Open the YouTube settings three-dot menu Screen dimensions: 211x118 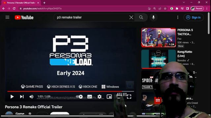[178, 17]
